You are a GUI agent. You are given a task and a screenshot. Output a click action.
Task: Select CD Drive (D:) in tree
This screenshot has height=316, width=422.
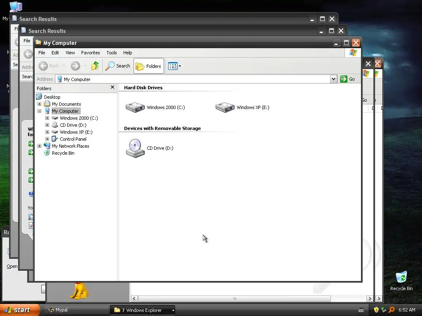click(x=73, y=125)
